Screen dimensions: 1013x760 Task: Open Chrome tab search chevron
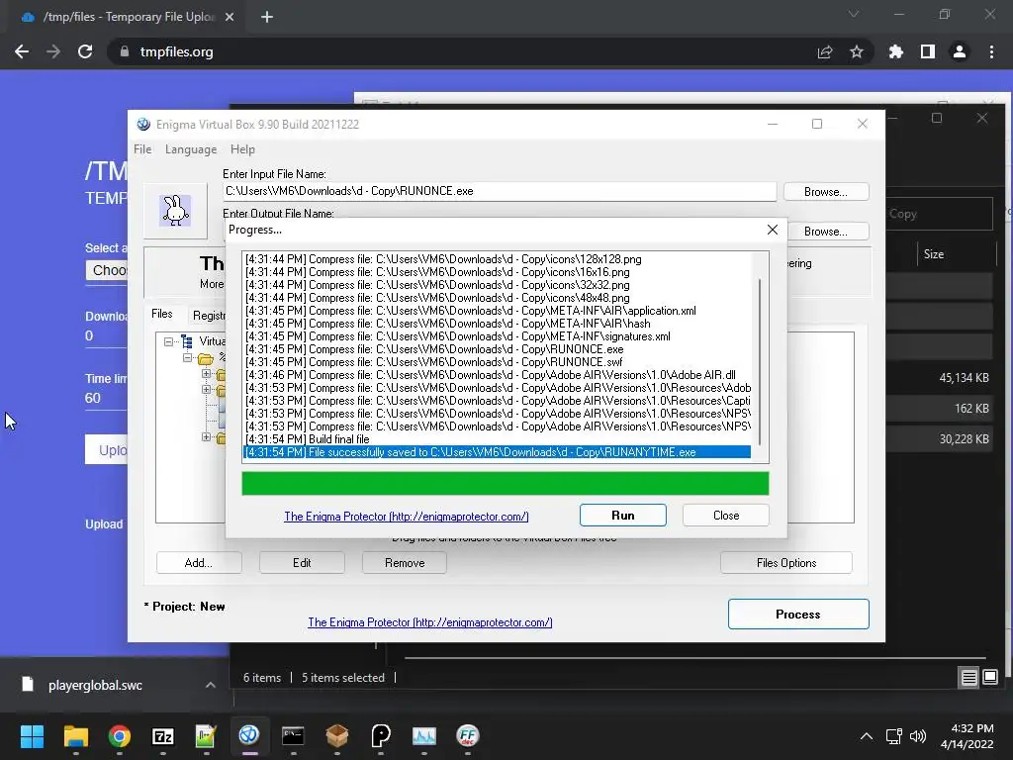tap(854, 14)
